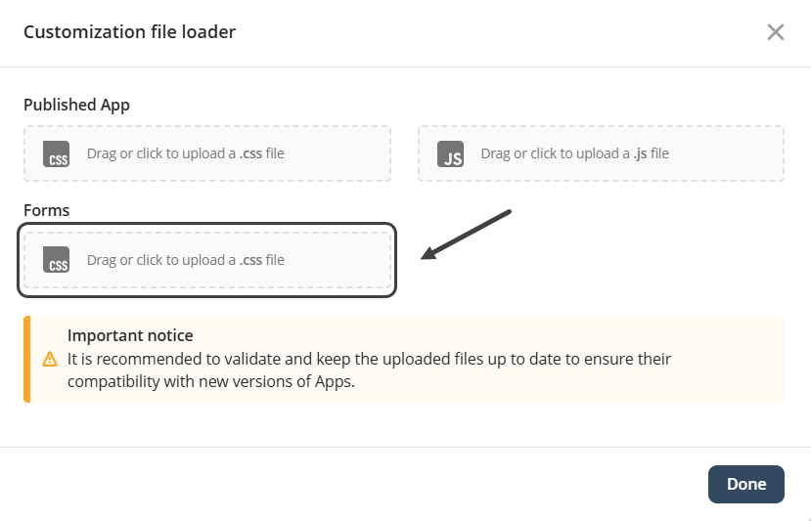Select the "Forms" section label
Screen dimensions: 811x521
tap(46, 210)
